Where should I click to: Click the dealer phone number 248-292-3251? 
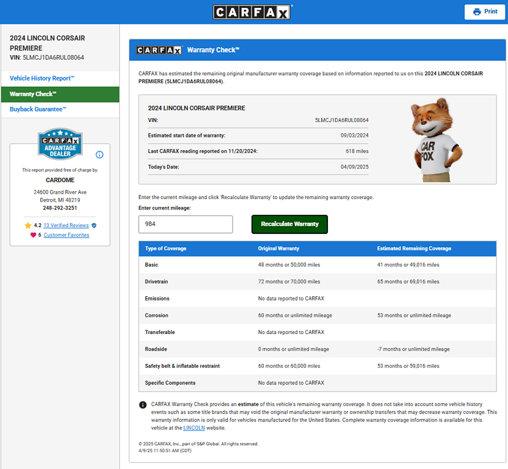click(60, 208)
